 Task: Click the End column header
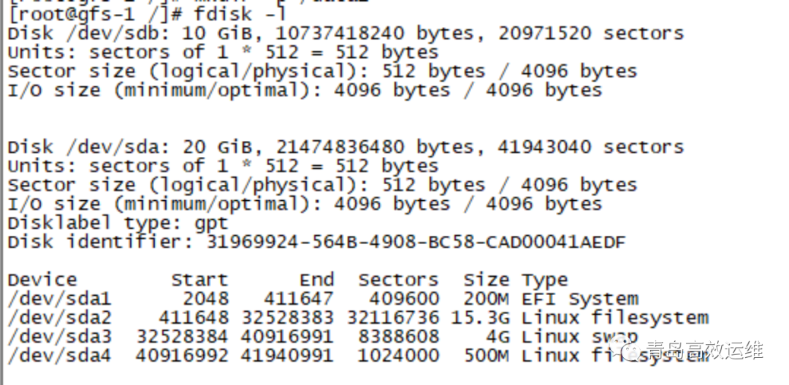tap(316, 280)
